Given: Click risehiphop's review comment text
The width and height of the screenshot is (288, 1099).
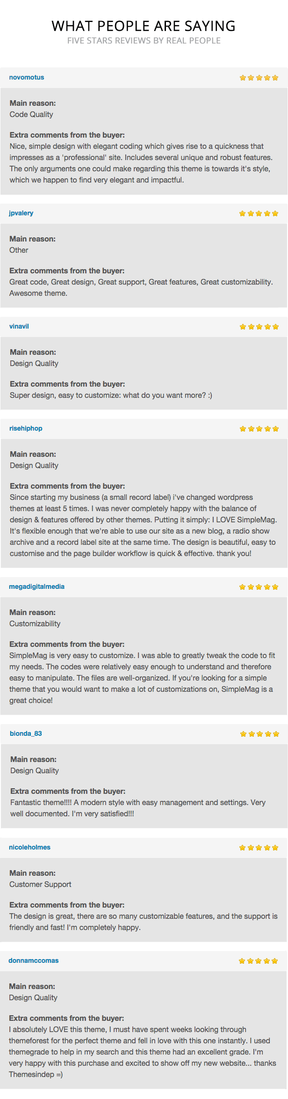Looking at the screenshot, I should coord(143,525).
